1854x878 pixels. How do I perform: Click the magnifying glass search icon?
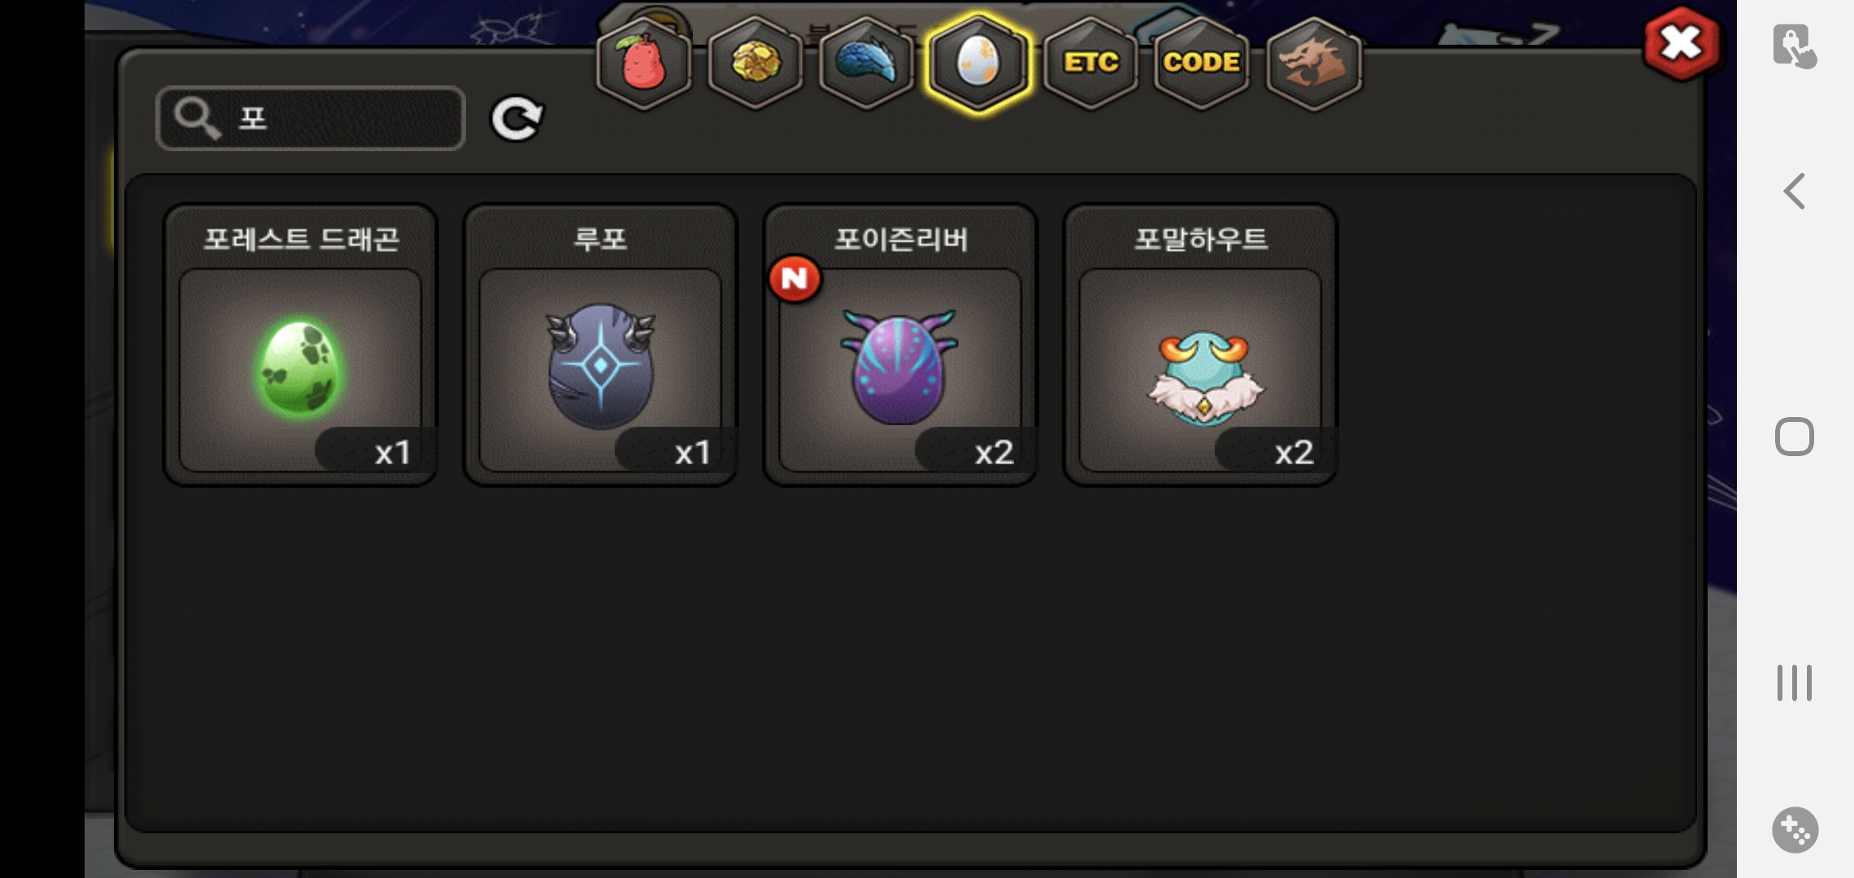[198, 119]
